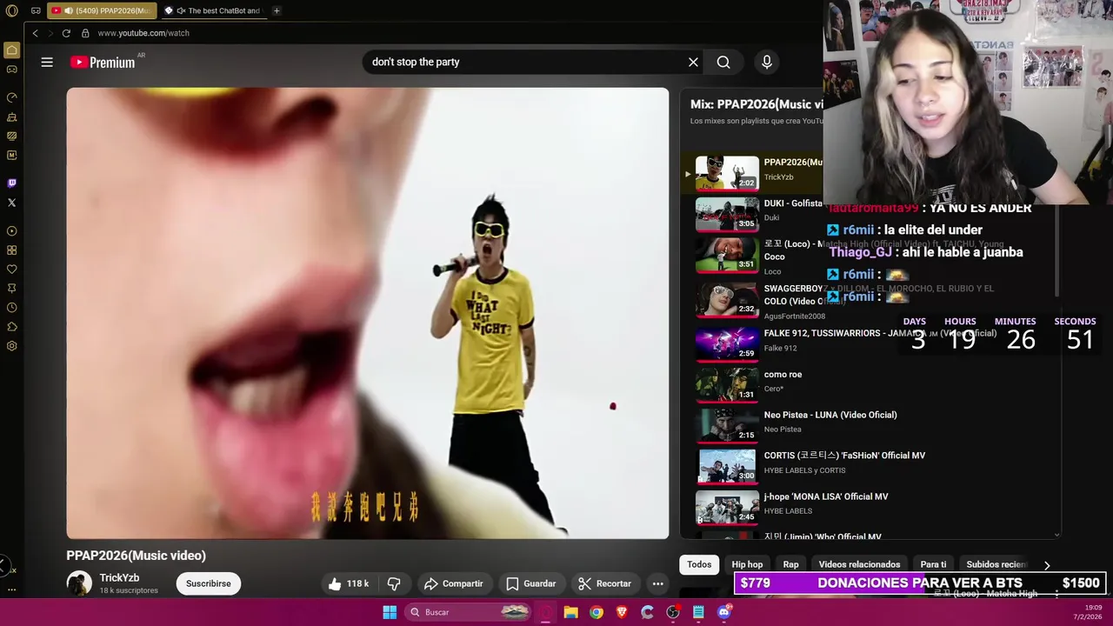The width and height of the screenshot is (1113, 626).
Task: Open Brave browser from taskbar
Action: tap(622, 612)
